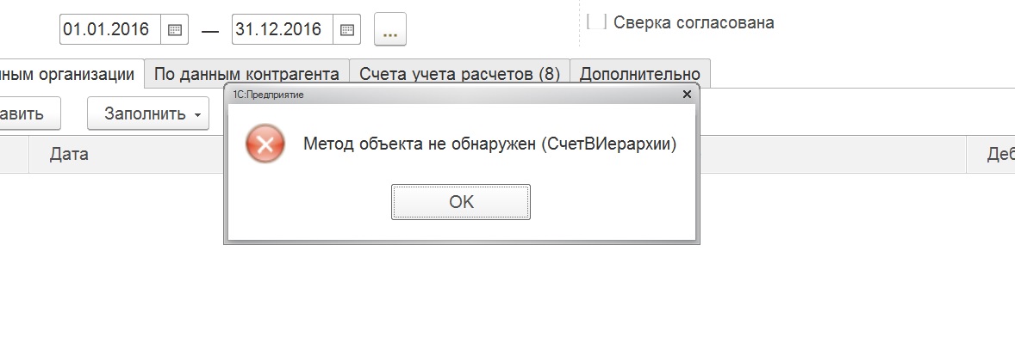
Task: Focus the end date field 31.12.2016
Action: (283, 30)
